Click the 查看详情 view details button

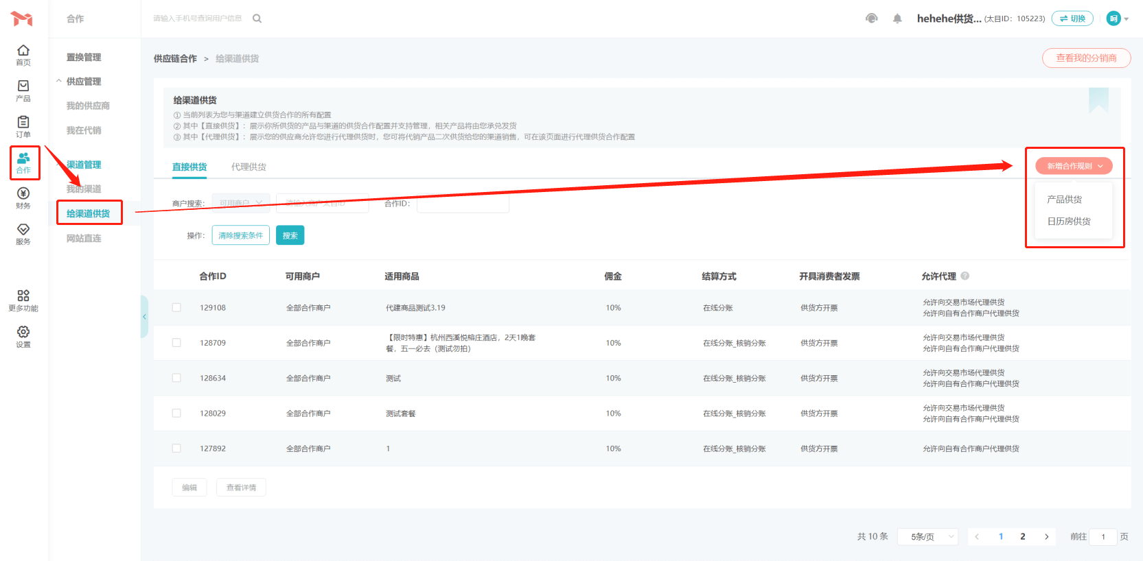(x=241, y=488)
